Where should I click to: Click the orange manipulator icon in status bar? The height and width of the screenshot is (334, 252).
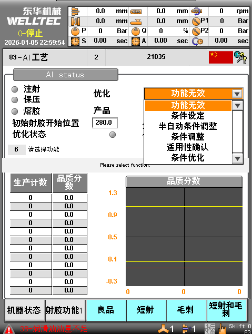click(x=163, y=328)
